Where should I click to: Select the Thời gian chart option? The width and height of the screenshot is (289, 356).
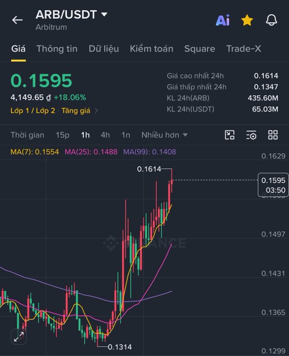click(27, 135)
